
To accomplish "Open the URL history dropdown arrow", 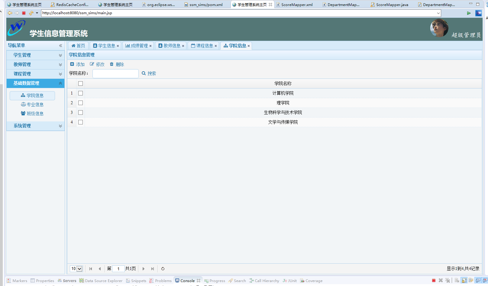I will point(438,13).
